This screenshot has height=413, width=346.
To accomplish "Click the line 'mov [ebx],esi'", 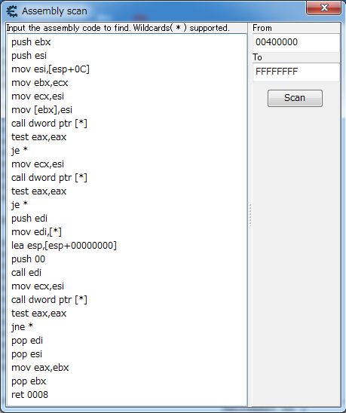I will (x=41, y=110).
